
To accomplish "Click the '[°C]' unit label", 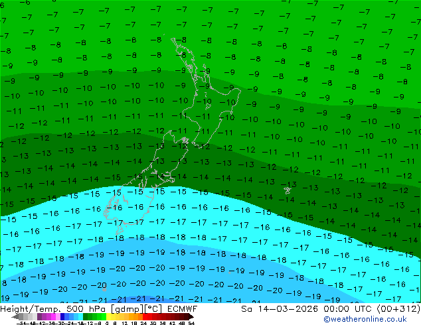I will point(153,309).
